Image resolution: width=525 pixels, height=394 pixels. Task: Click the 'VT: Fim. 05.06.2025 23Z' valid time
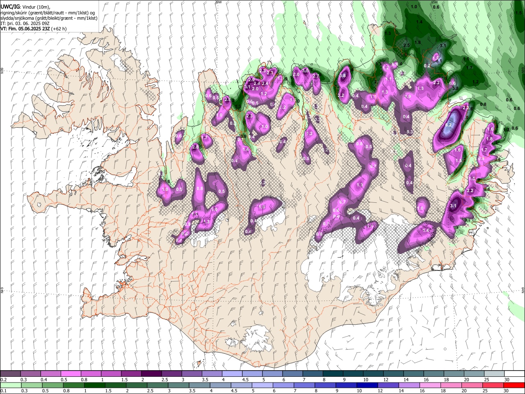click(25, 29)
